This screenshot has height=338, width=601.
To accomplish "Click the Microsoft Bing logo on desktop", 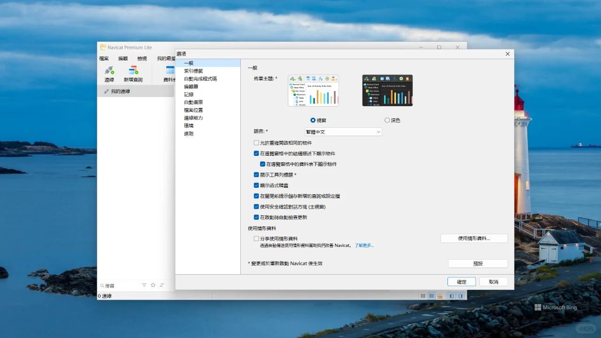I will click(555, 307).
